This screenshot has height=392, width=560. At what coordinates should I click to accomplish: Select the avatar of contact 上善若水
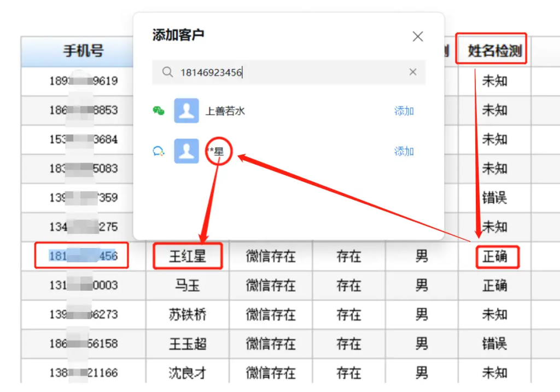click(186, 111)
